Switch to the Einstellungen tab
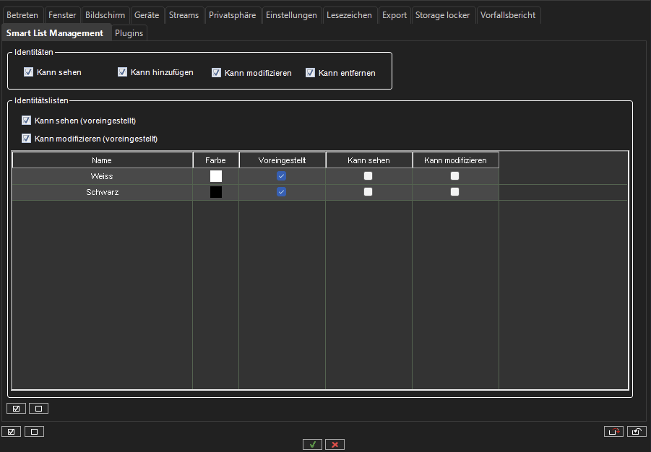This screenshot has height=452, width=651. pos(291,15)
